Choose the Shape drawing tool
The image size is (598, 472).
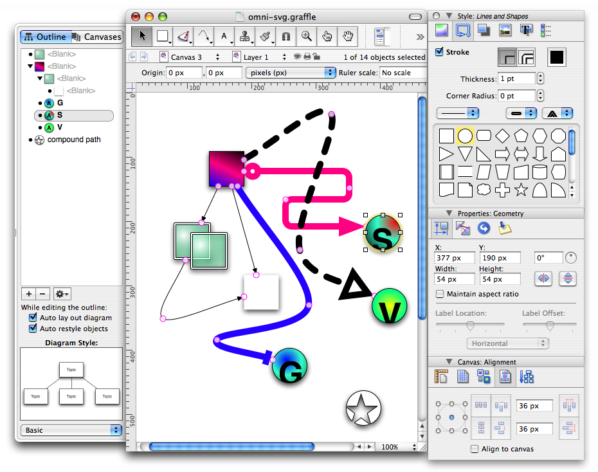point(163,36)
